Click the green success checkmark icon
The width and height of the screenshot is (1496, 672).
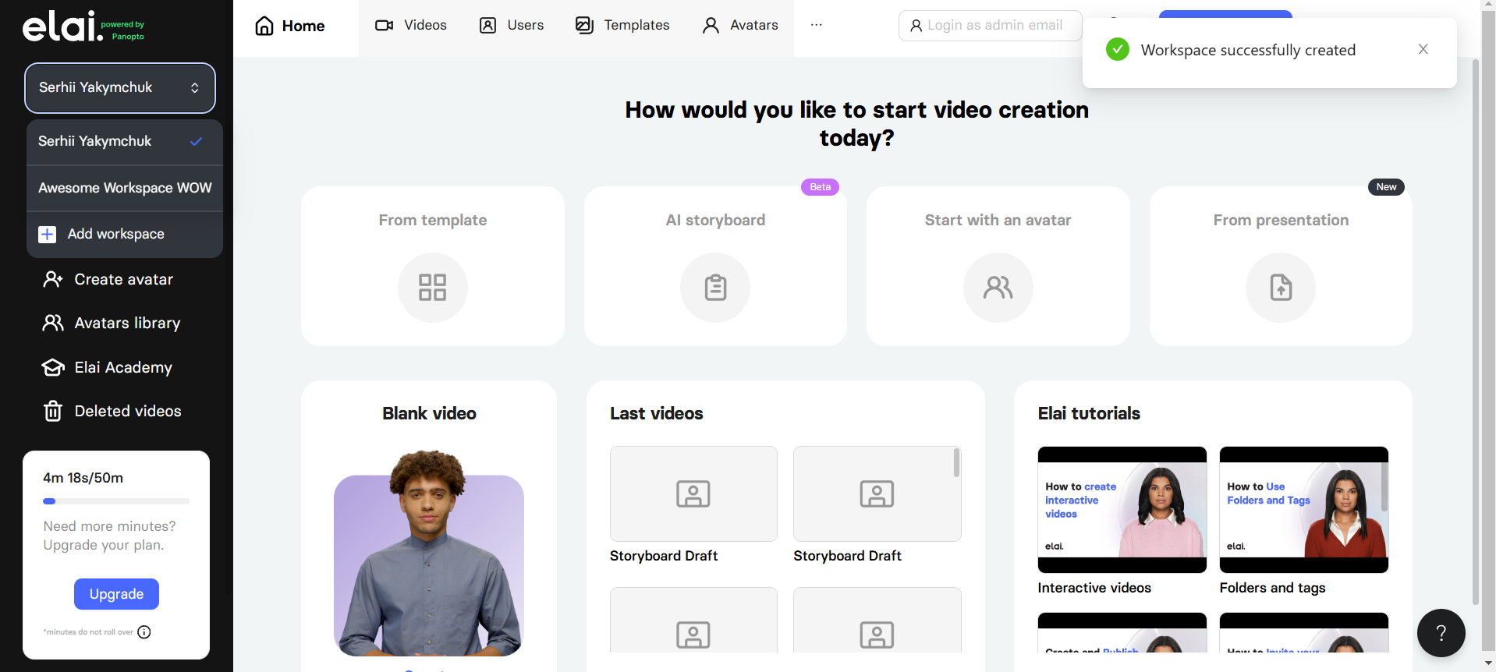tap(1118, 49)
